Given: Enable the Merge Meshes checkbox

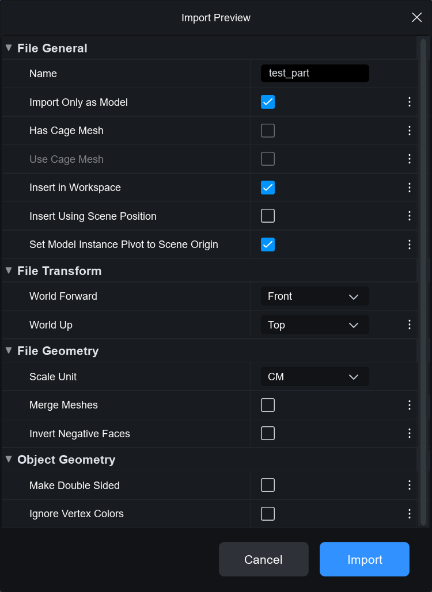Looking at the screenshot, I should pyautogui.click(x=268, y=405).
